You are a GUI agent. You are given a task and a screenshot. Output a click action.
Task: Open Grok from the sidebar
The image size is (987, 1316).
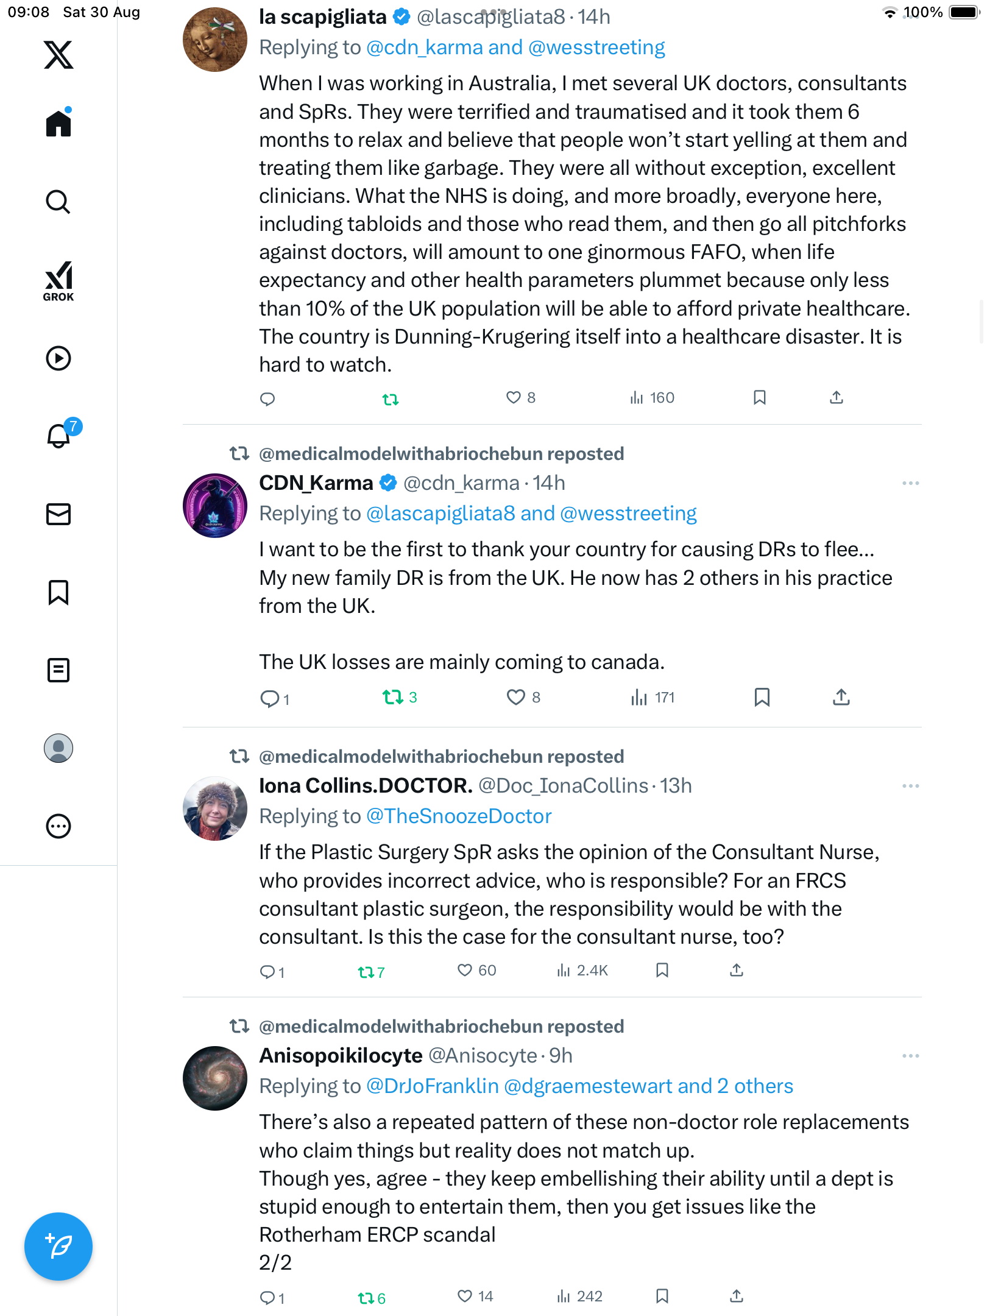(58, 281)
